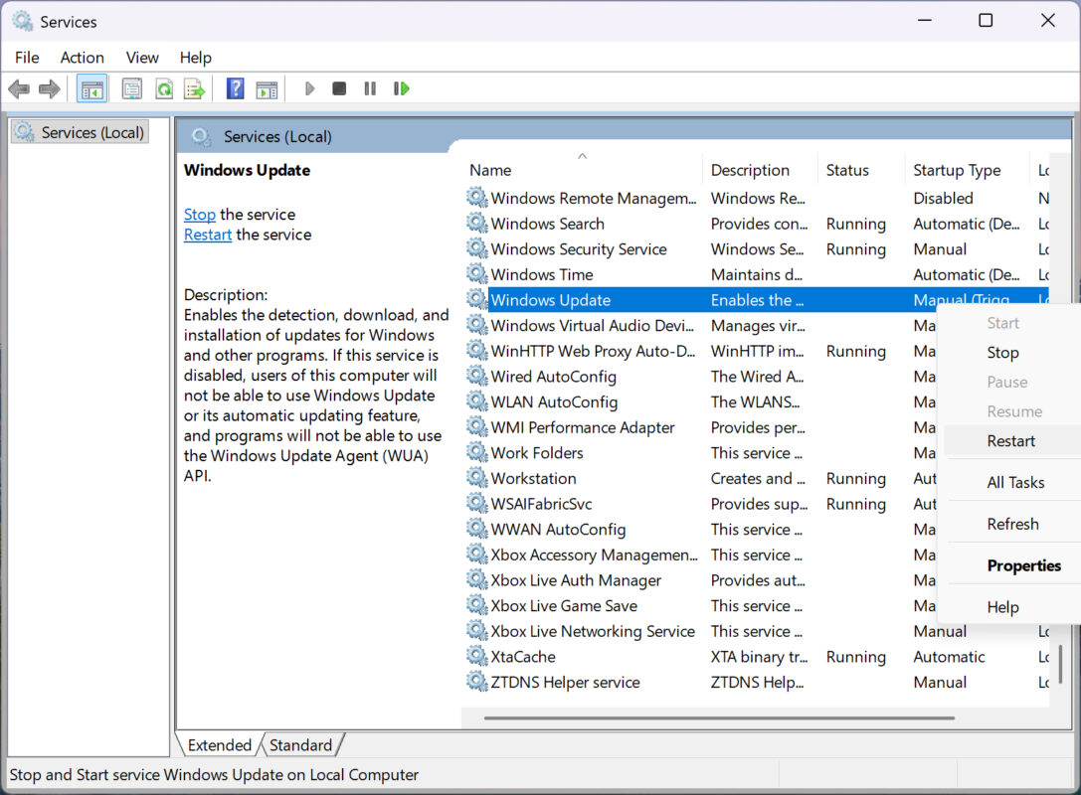This screenshot has width=1081, height=795.
Task: Open the File menu
Action: pos(27,58)
